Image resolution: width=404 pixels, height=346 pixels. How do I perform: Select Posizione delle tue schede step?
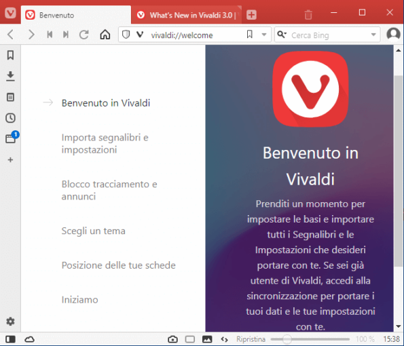coord(119,265)
